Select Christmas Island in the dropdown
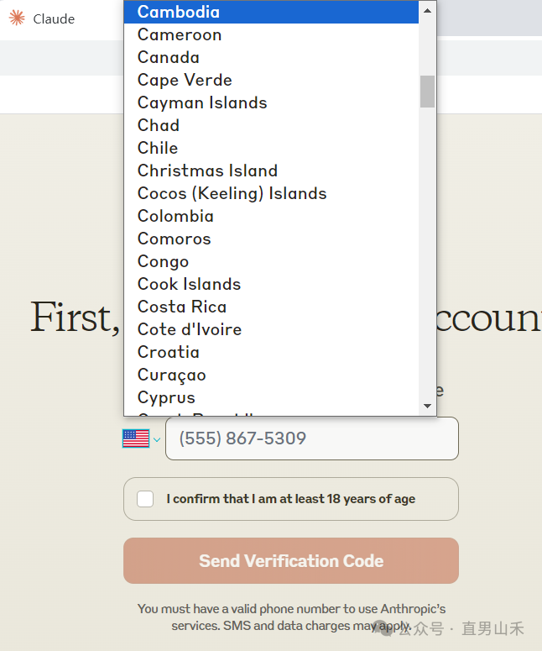The width and height of the screenshot is (542, 651). point(207,171)
